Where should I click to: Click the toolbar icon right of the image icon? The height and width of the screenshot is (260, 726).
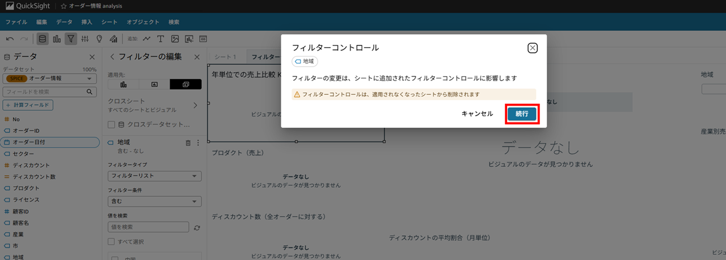click(189, 39)
